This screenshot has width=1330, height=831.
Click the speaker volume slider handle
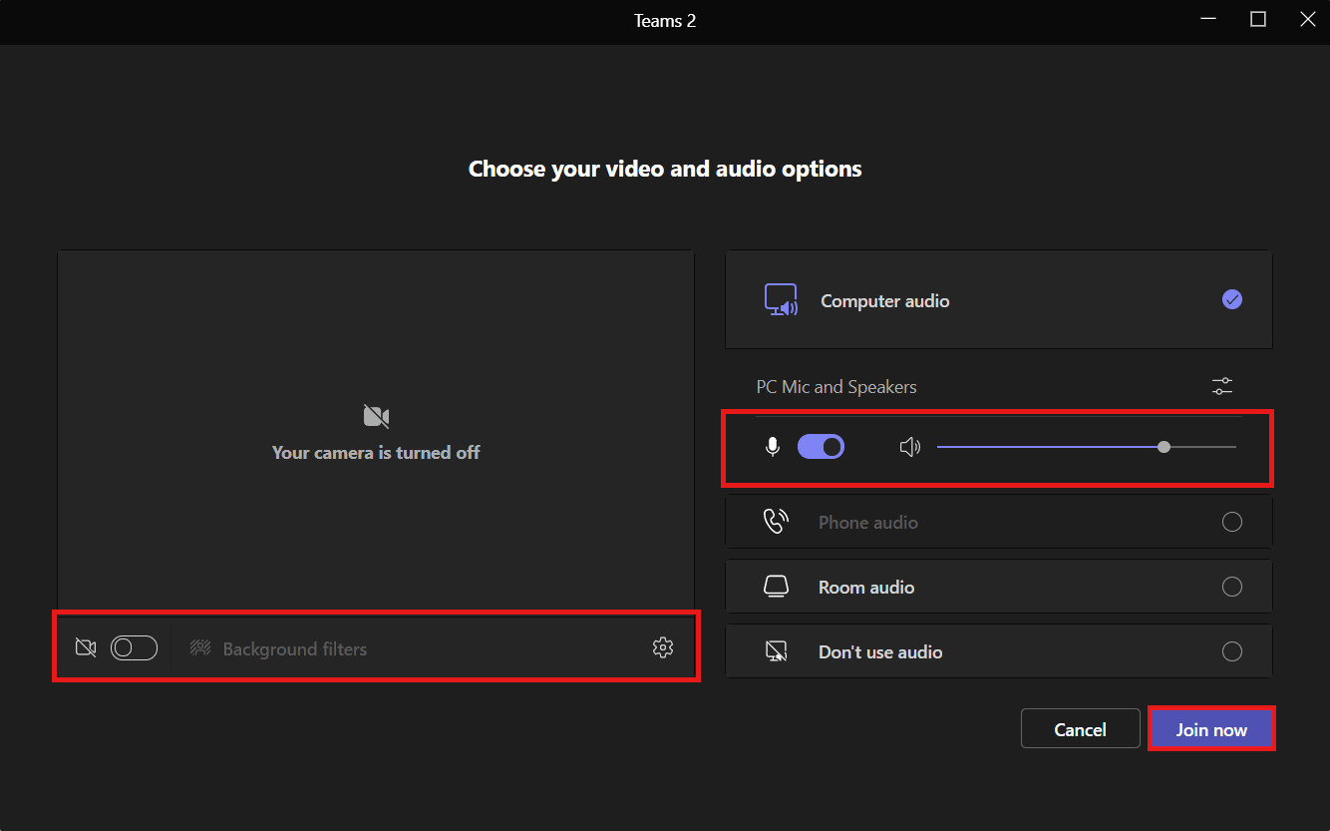click(1164, 447)
